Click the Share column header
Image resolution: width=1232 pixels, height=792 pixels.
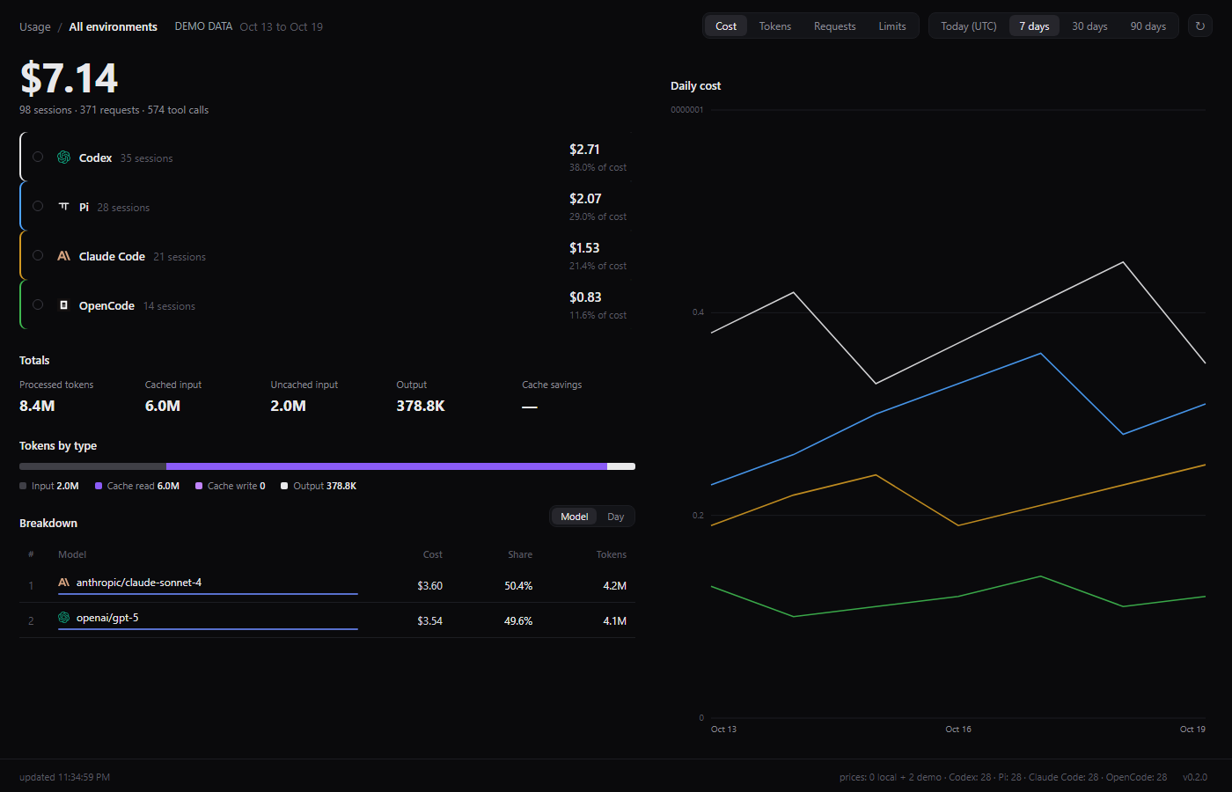(x=520, y=554)
